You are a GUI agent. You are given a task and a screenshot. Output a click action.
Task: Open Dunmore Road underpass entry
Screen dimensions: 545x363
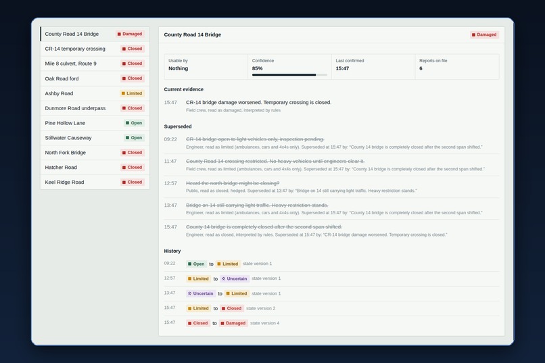95,108
